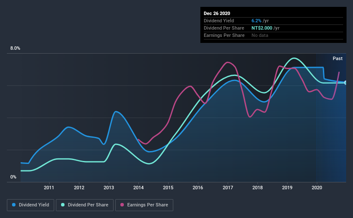This screenshot has height=218, width=353.
Task: Click the Dec 26 2020 tooltip date
Action: [x=217, y=13]
